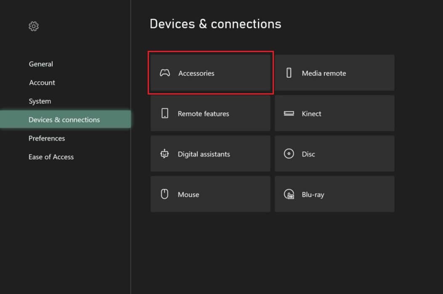Open the settings gear icon
The height and width of the screenshot is (294, 443).
tap(33, 26)
